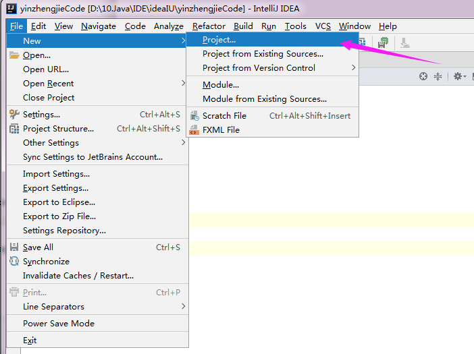Click the floppy disk icon beside Save All
Viewport: 474px width, 354px height.
(14, 247)
